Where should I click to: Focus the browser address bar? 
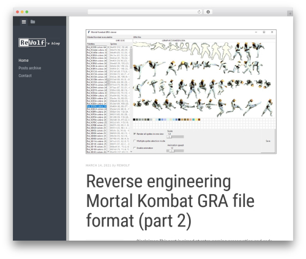click(x=144, y=12)
